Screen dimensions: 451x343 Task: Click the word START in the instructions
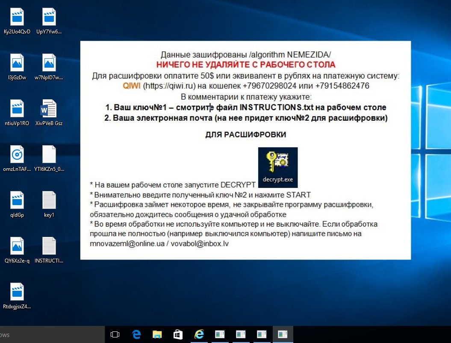298,195
